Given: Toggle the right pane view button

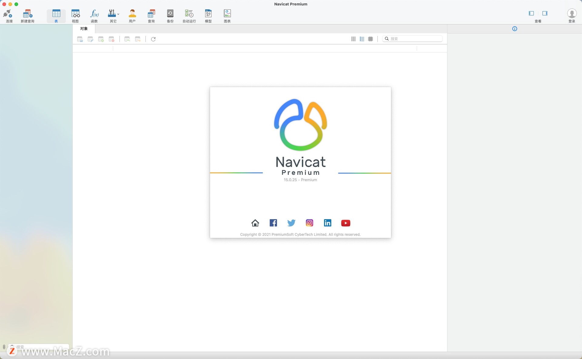Looking at the screenshot, I should [545, 13].
